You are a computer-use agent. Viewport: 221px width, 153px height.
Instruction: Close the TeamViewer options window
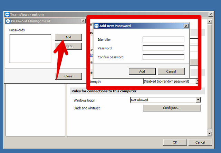211,15
